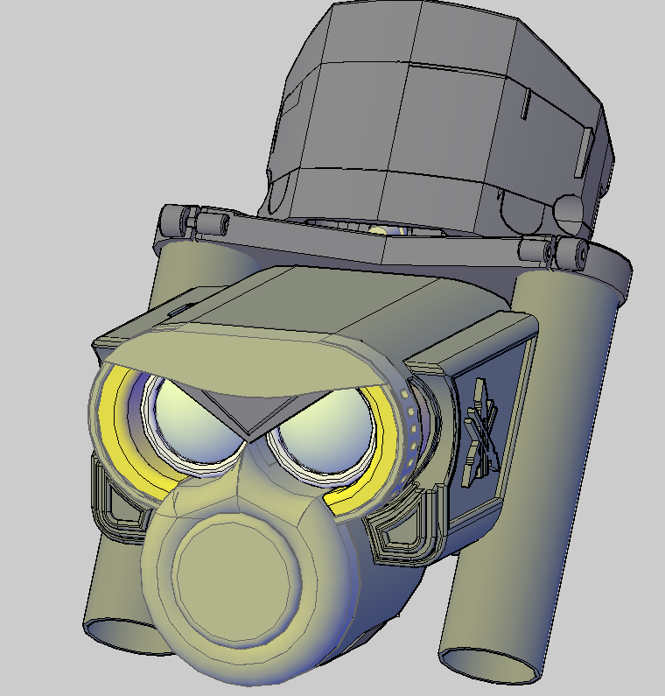The width and height of the screenshot is (665, 696).
Task: Select the left hinge on gray bracket
Action: (x=195, y=221)
